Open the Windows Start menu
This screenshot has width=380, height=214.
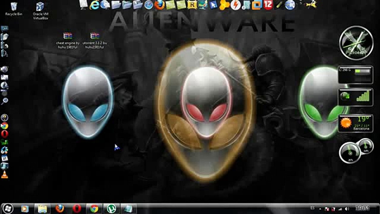(x=7, y=208)
